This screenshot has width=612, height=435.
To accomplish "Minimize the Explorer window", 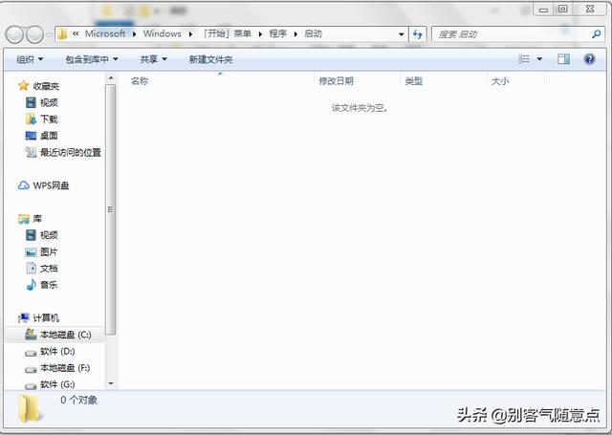I will [543, 10].
